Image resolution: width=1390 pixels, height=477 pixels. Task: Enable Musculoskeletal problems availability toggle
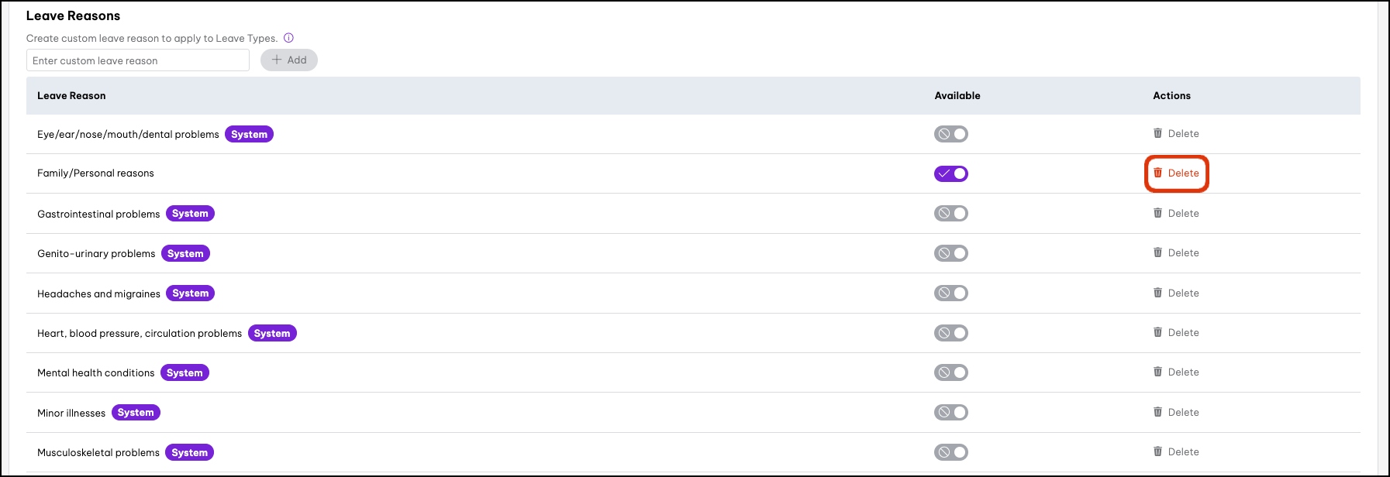(951, 452)
